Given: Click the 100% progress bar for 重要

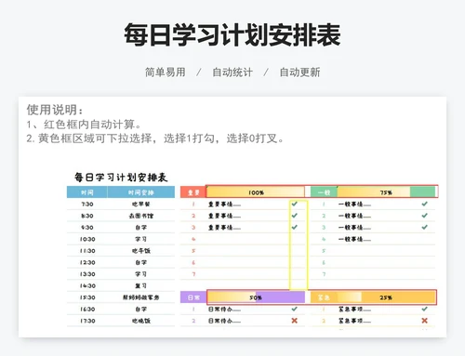Looking at the screenshot, I should (x=256, y=192).
